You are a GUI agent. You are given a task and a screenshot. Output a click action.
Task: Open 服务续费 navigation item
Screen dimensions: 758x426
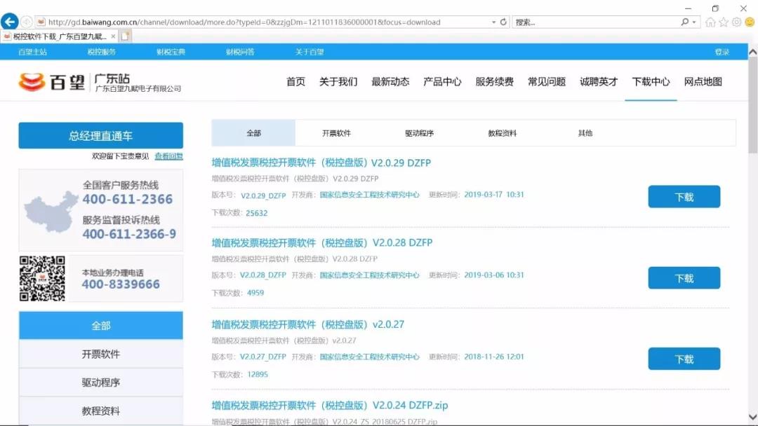click(495, 82)
